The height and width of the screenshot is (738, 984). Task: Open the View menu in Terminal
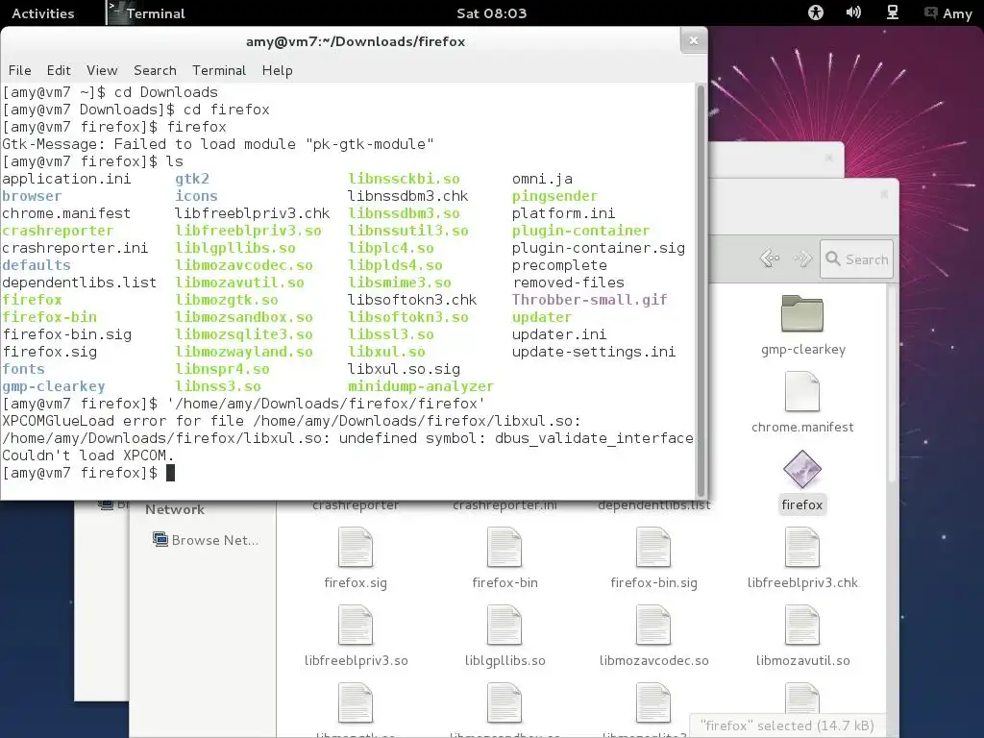(102, 70)
